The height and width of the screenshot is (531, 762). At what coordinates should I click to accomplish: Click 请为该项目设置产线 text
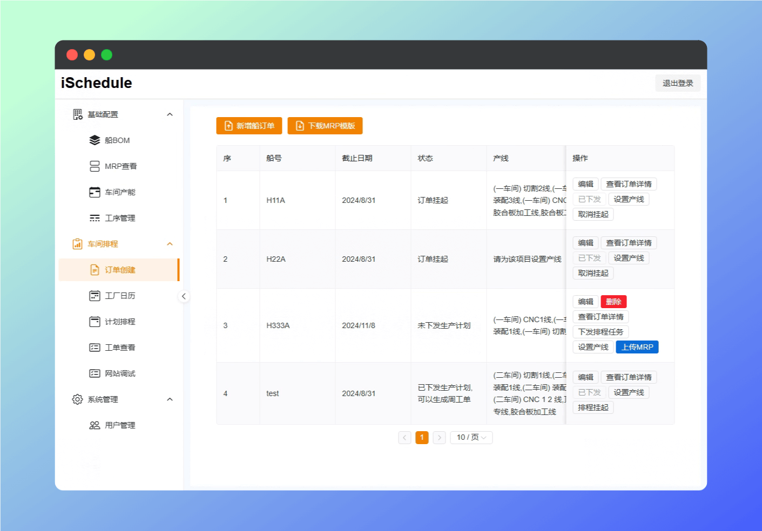click(x=527, y=259)
